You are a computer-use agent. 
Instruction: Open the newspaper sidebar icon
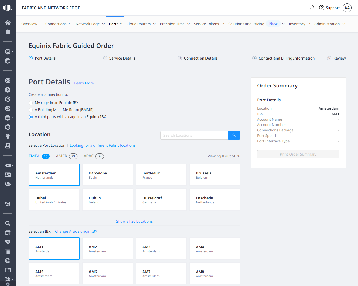coord(8,270)
